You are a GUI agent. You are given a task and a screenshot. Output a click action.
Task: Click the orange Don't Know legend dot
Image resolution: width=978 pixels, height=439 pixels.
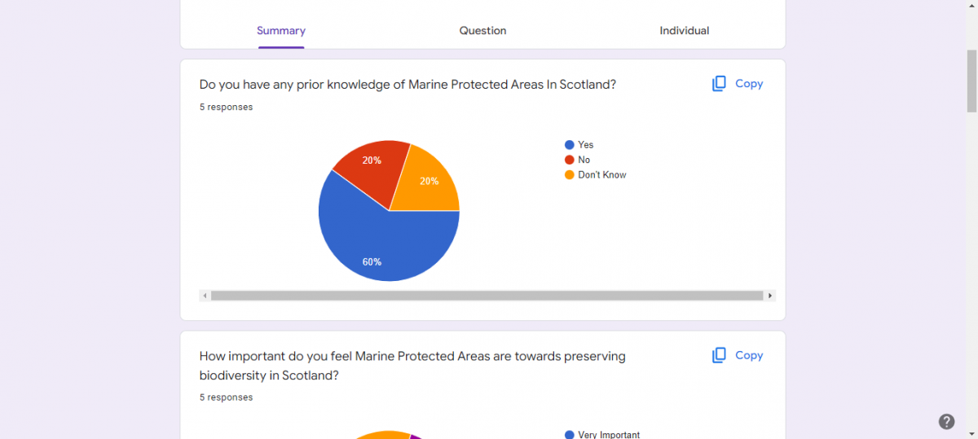(x=570, y=175)
